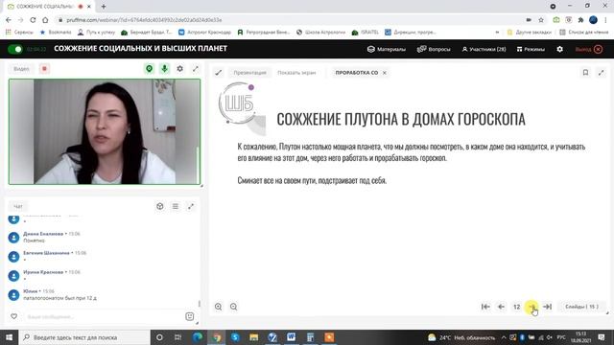The width and height of the screenshot is (614, 345).
Task: Switch to the Показать экран tab
Action: (296, 73)
